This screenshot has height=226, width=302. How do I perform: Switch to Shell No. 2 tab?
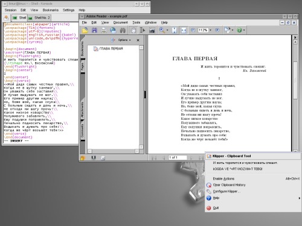pos(39,18)
